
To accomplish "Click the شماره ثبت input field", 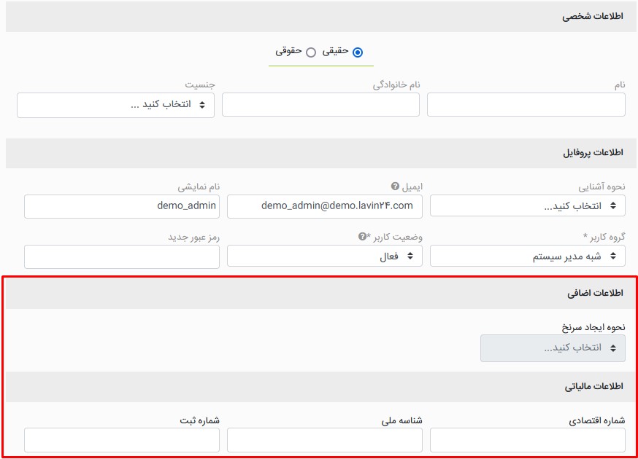I will [x=121, y=440].
